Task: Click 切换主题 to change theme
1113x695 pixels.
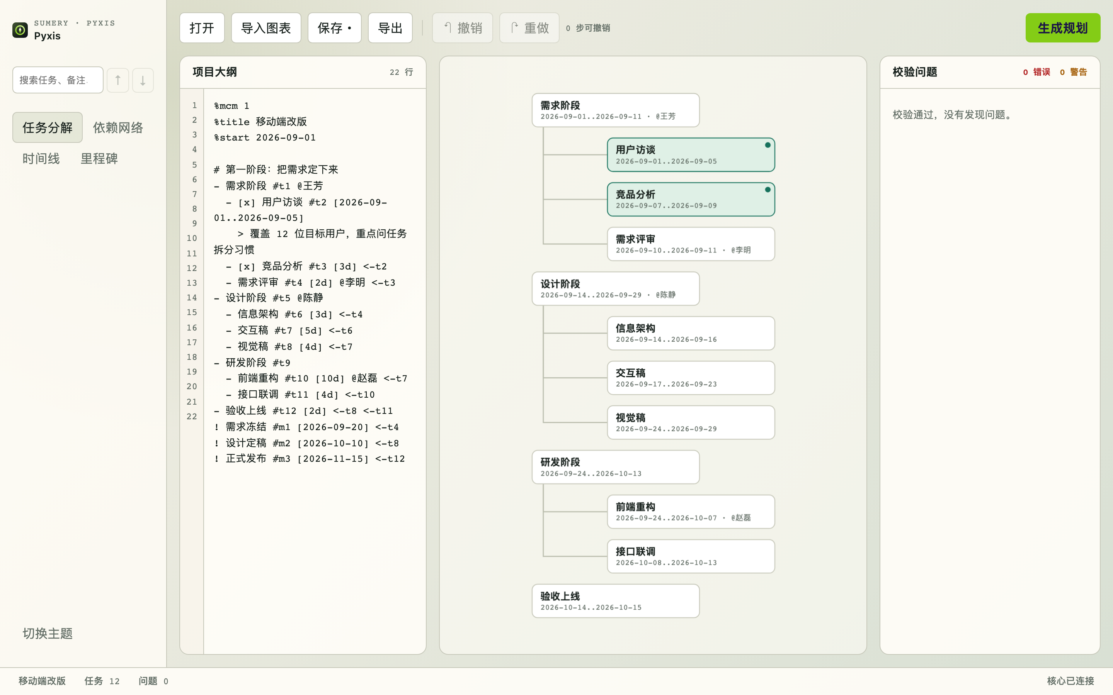Action: (48, 633)
